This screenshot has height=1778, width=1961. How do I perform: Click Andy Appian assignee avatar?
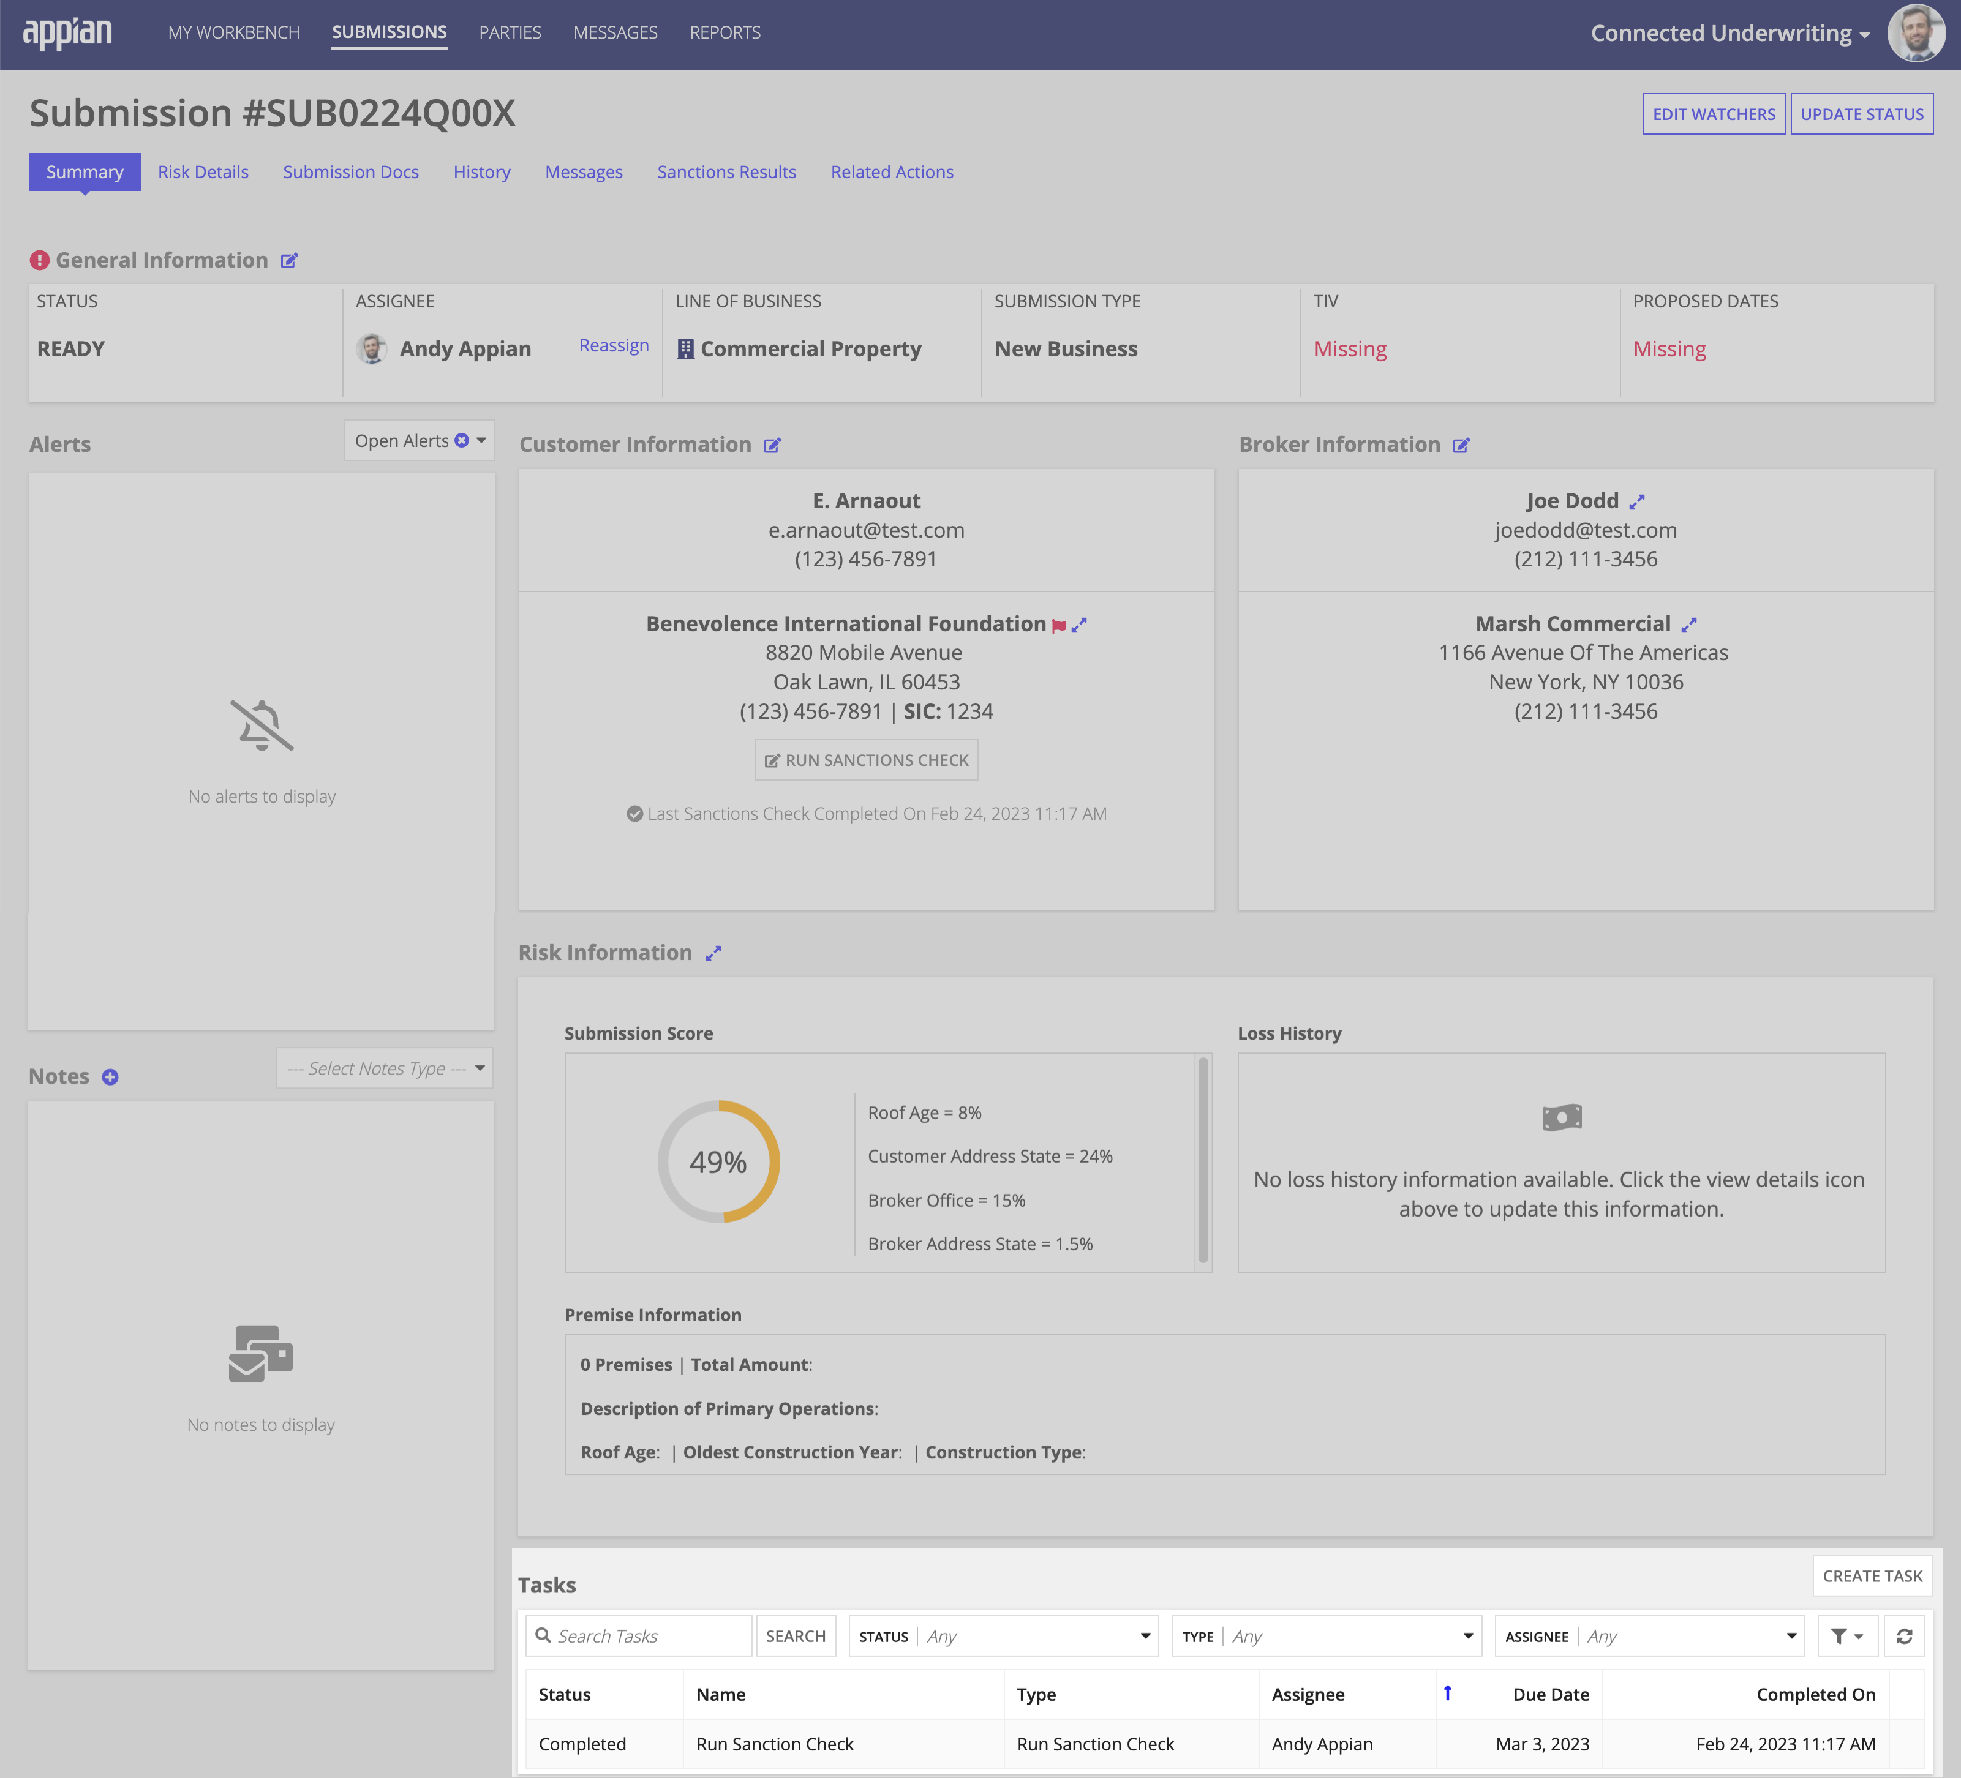coord(372,348)
